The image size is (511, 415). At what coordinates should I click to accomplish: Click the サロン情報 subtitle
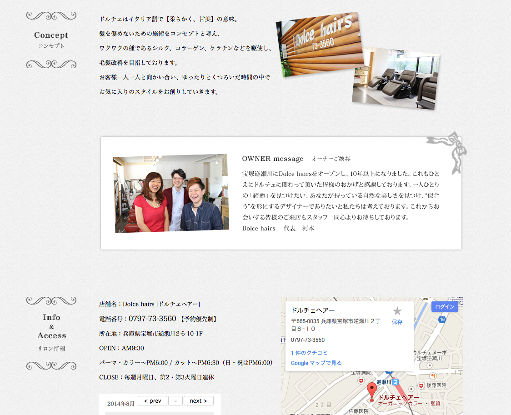point(51,349)
